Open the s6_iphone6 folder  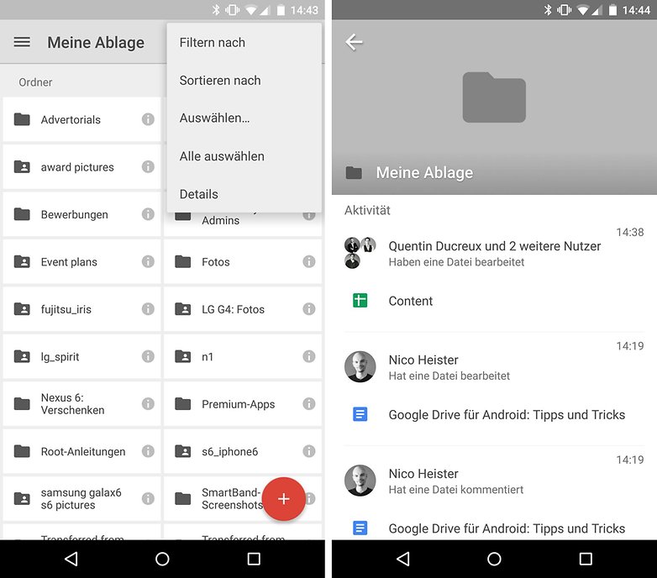(243, 451)
